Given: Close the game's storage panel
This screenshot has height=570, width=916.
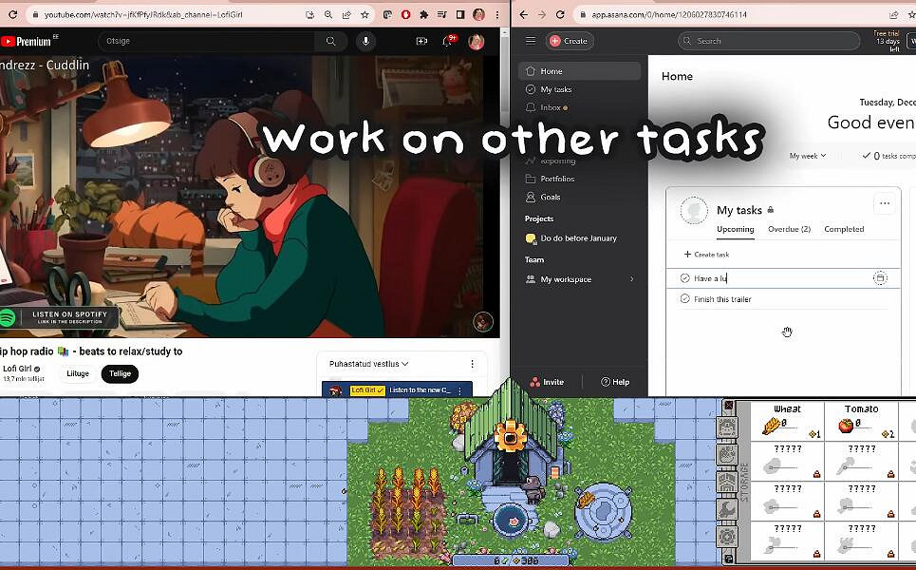Looking at the screenshot, I should [729, 407].
